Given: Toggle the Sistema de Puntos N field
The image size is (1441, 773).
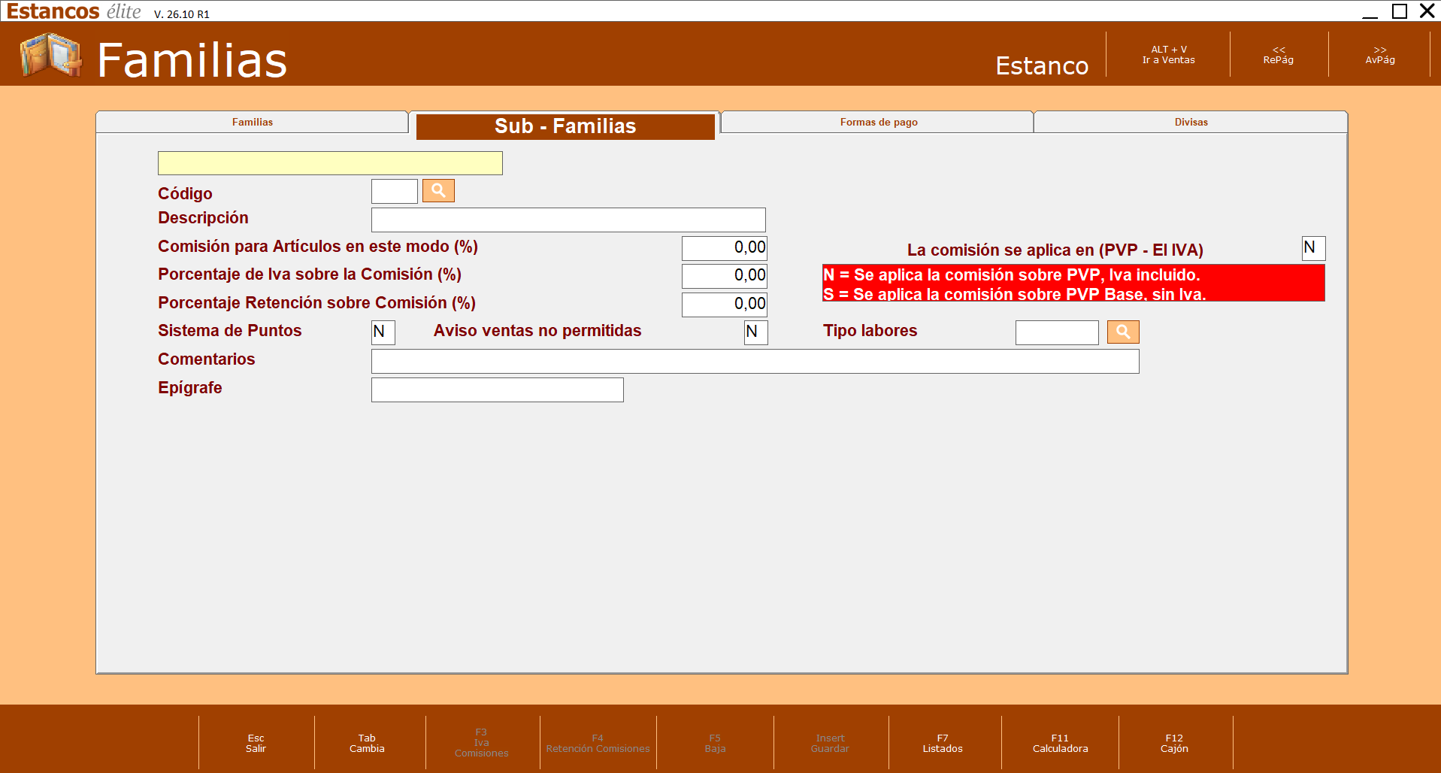Looking at the screenshot, I should coord(383,332).
